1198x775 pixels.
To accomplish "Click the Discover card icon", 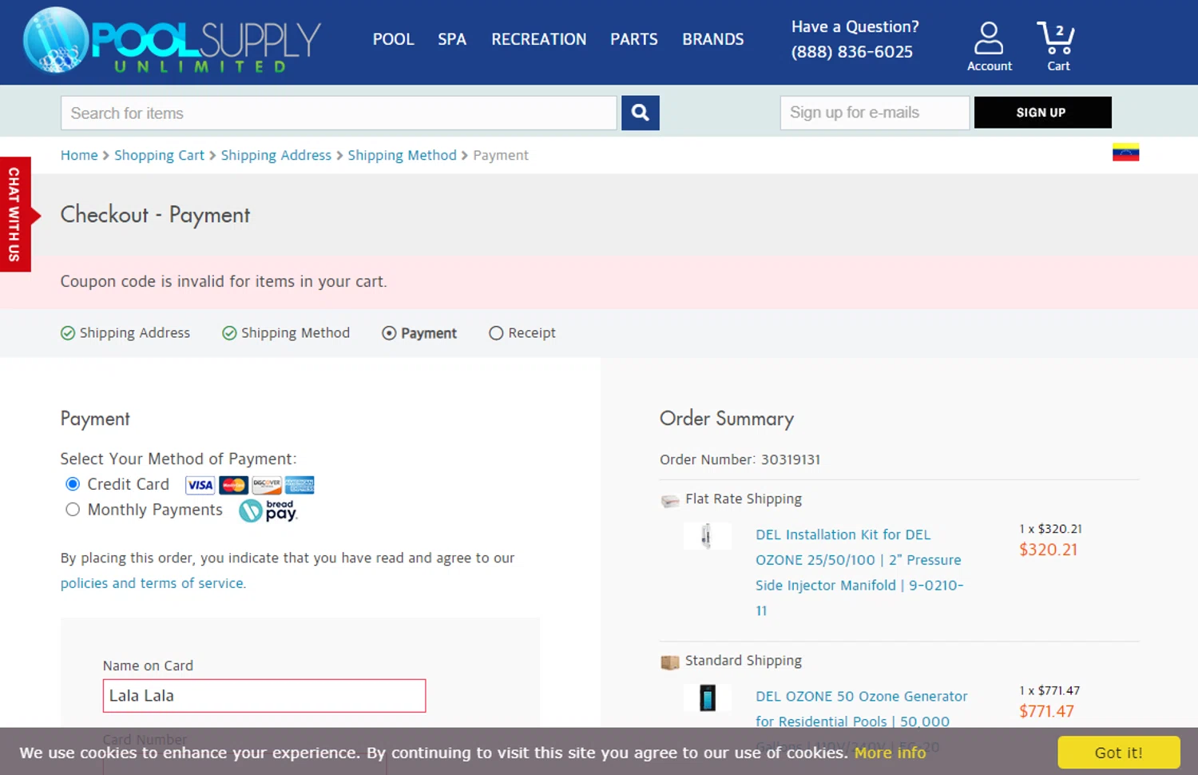I will click(267, 485).
